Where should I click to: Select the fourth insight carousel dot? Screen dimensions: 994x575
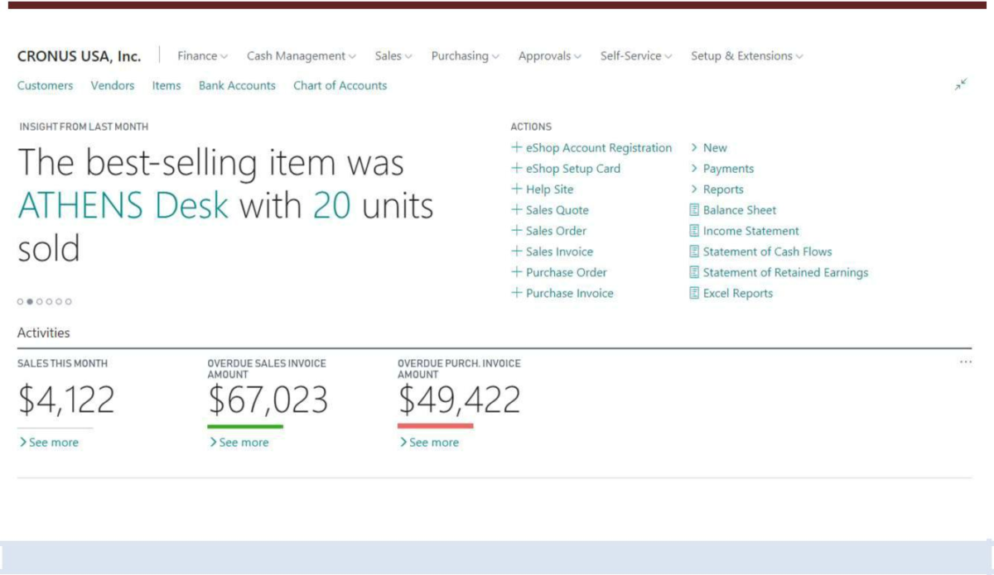(49, 302)
